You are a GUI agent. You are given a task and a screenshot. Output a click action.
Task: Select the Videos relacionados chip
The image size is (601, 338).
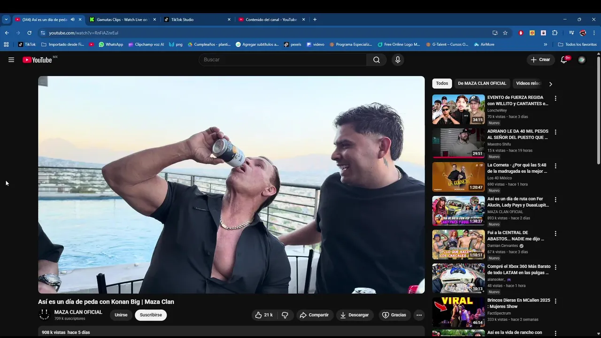pyautogui.click(x=528, y=84)
